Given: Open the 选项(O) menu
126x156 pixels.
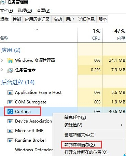Looking at the screenshot, I should [x=25, y=11].
